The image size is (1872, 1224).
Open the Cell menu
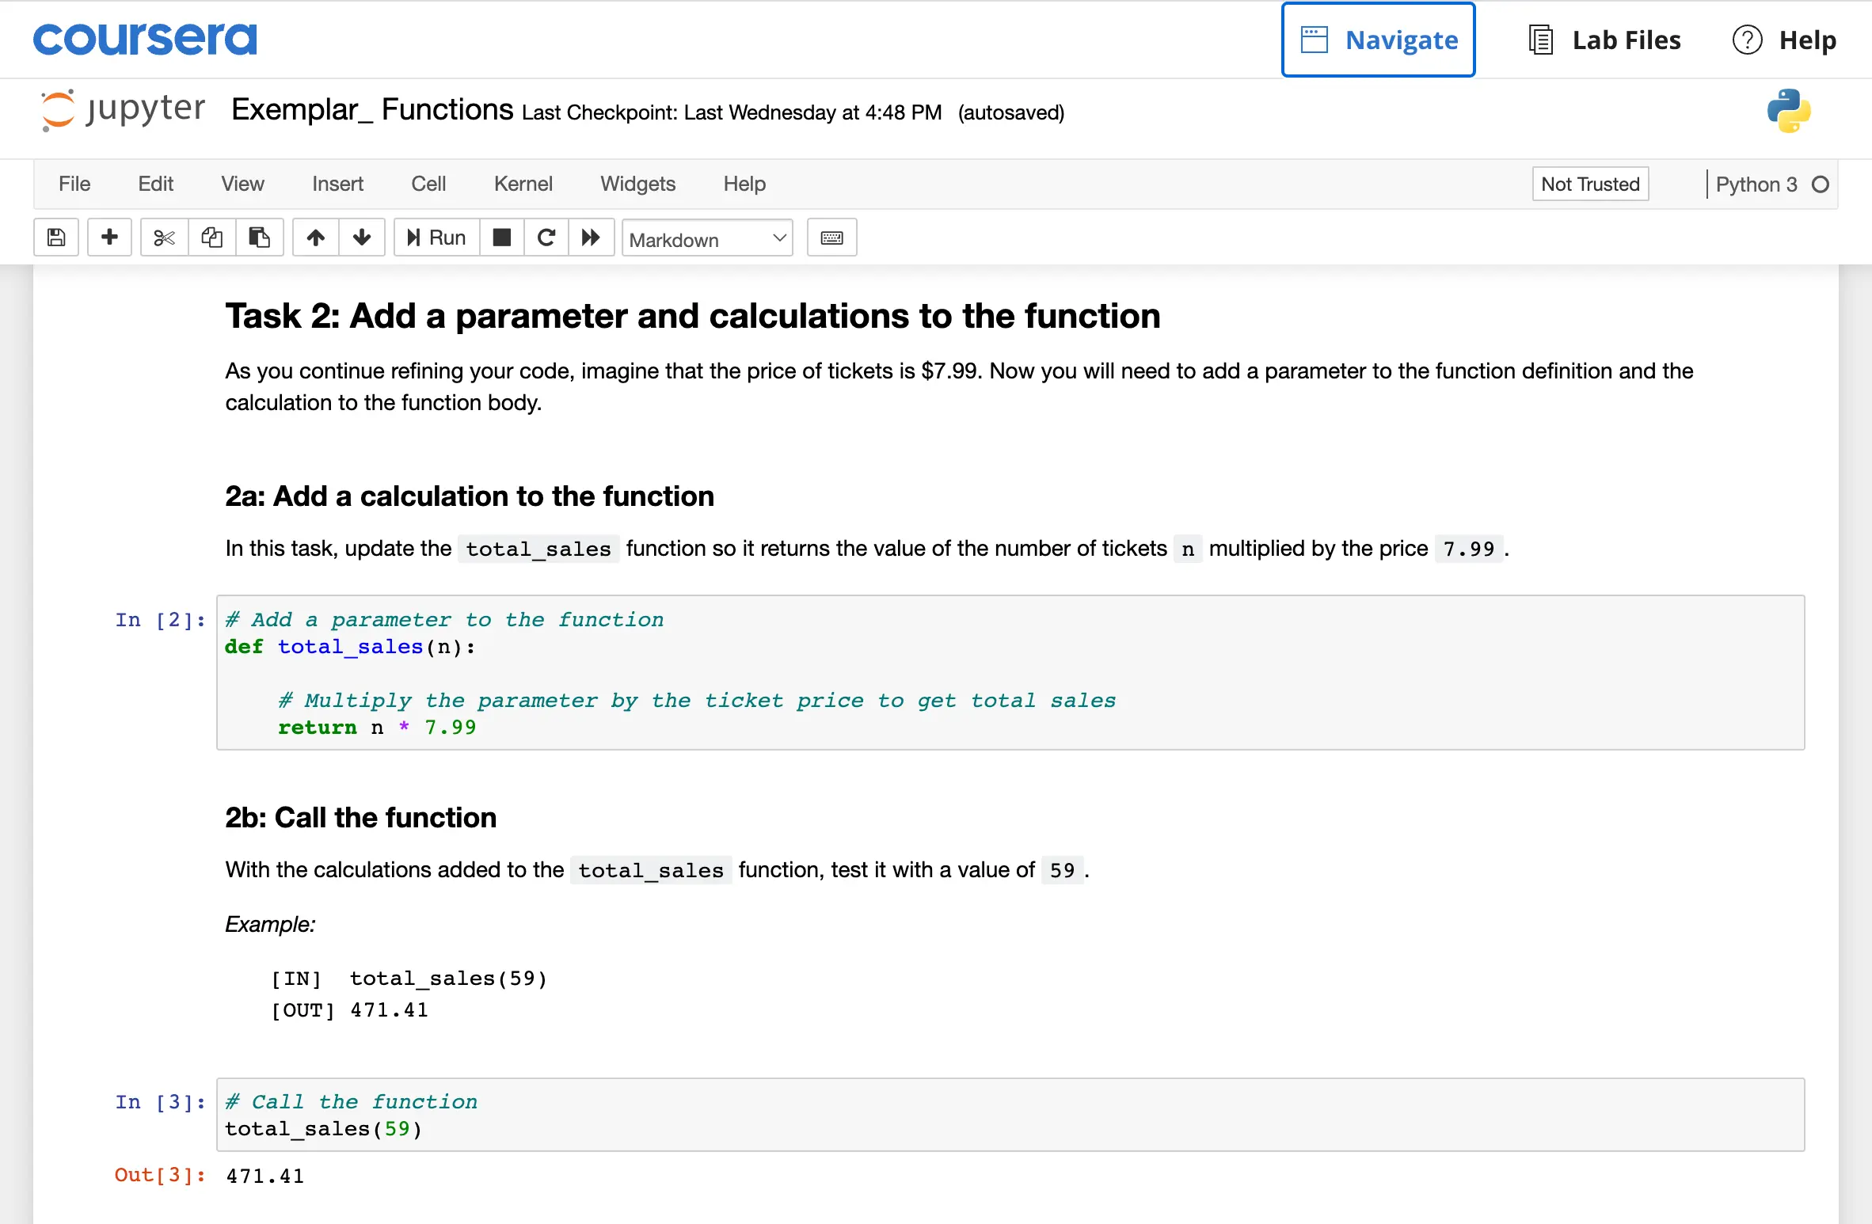pos(428,184)
